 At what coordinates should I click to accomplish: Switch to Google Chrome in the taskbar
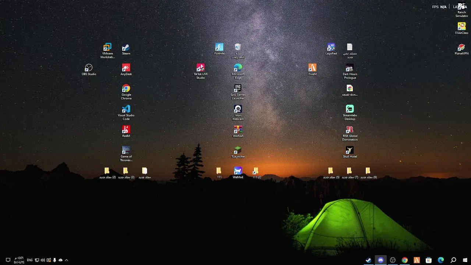[x=404, y=260]
